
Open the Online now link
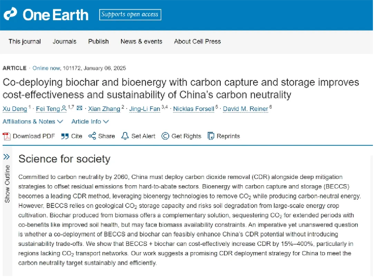[x=46, y=68]
